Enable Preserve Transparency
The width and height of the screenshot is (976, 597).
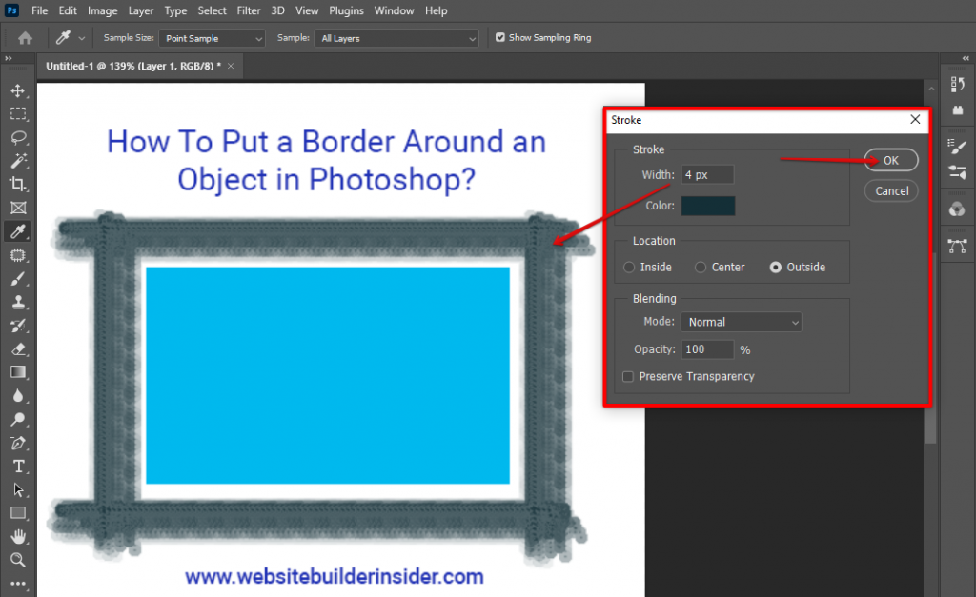627,376
